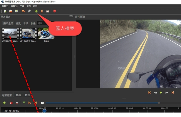Click the 00:32:28 mark on the timeline ruler
Viewport: 181px width, 117px height.
coord(95,108)
